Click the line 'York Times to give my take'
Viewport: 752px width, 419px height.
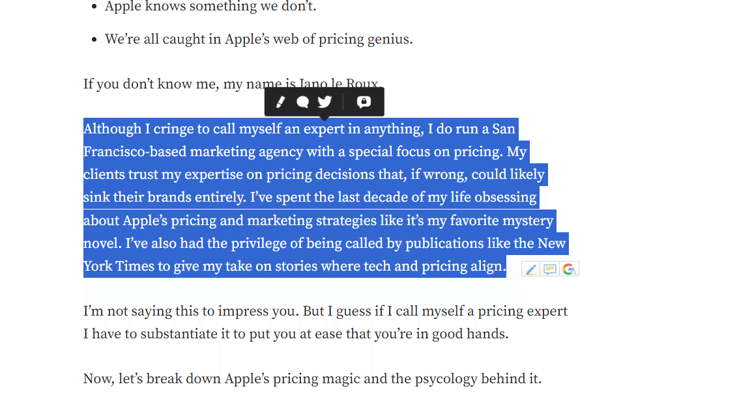coord(295,266)
